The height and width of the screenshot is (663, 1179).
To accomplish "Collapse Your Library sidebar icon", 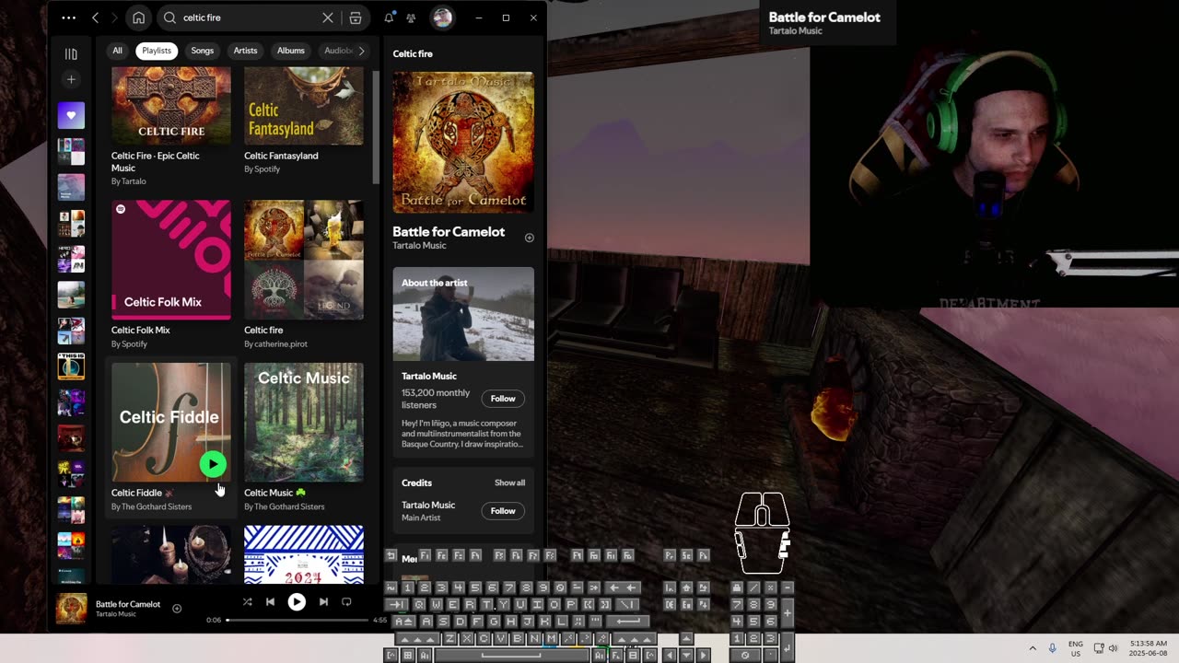I will point(71,54).
